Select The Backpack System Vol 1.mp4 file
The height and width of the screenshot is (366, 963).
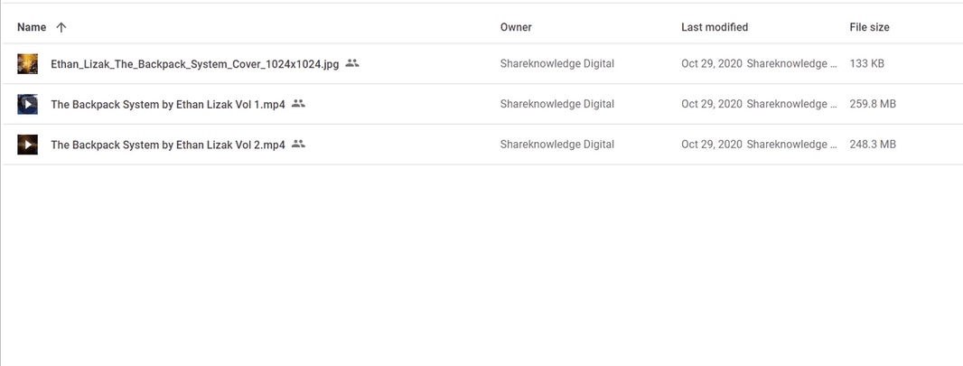pos(168,105)
